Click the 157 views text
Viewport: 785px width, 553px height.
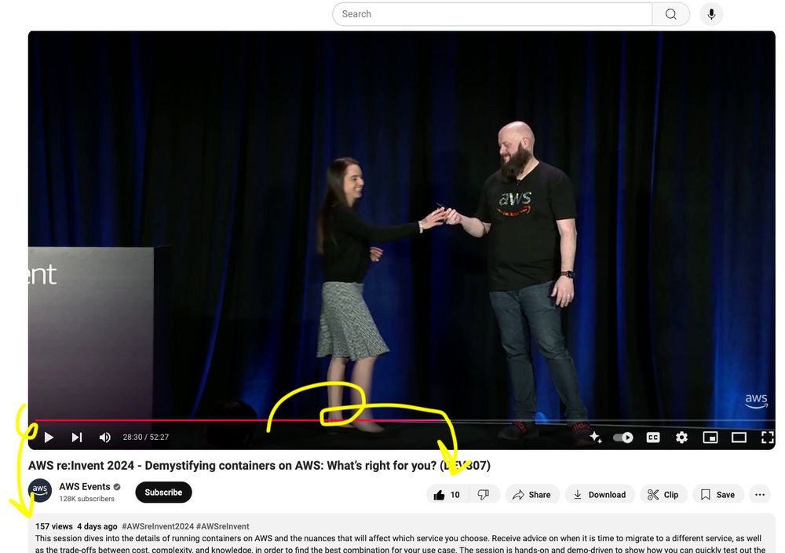point(54,526)
